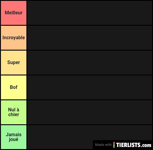Select the red Meilleur tier label
153x150 pixels.
pos(14,13)
